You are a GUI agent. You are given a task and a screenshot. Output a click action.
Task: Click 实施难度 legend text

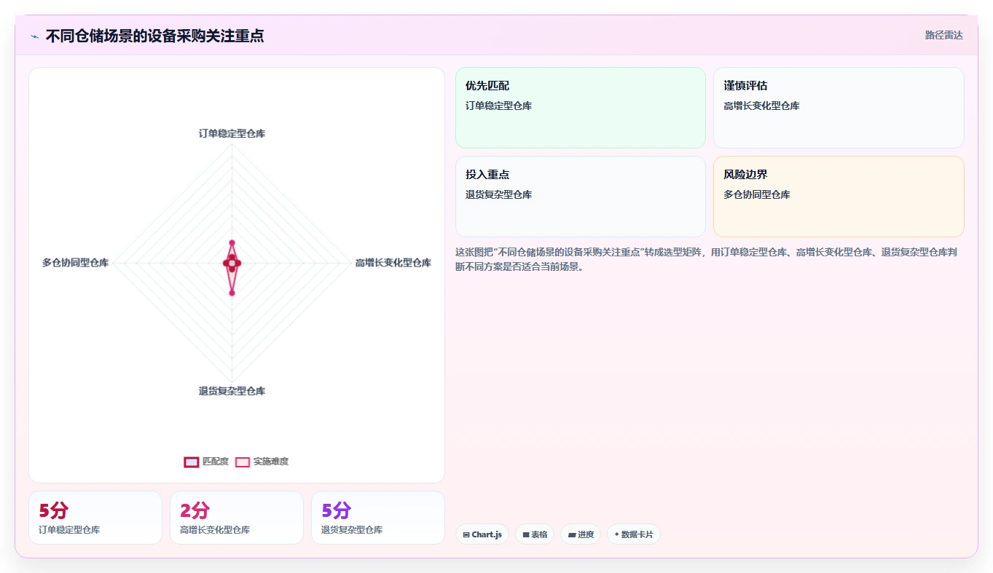271,462
